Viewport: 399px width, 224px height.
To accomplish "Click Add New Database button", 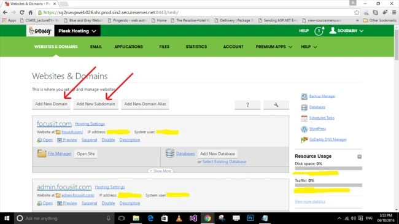I will click(x=217, y=154).
